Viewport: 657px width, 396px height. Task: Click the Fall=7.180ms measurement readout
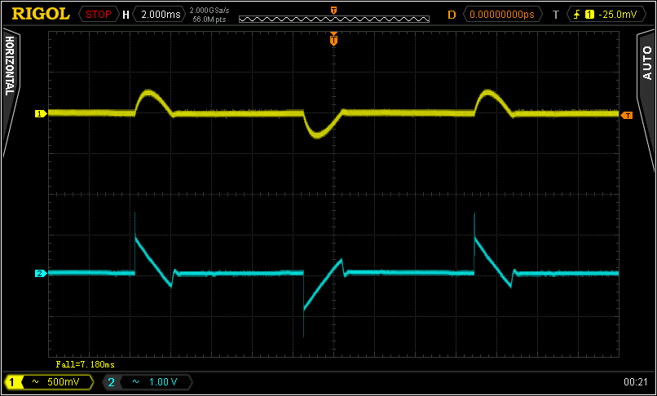(86, 364)
